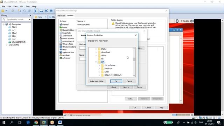The height and width of the screenshot is (126, 224).
Task: Select the driver folder
Action: 104,55
